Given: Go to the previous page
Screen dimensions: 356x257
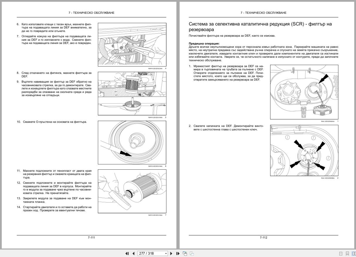Looking at the screenshot, I should (x=133, y=253).
